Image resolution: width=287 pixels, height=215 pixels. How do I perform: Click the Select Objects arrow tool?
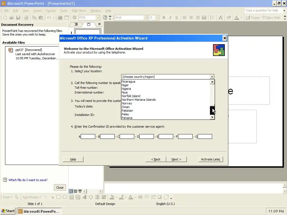point(17,197)
